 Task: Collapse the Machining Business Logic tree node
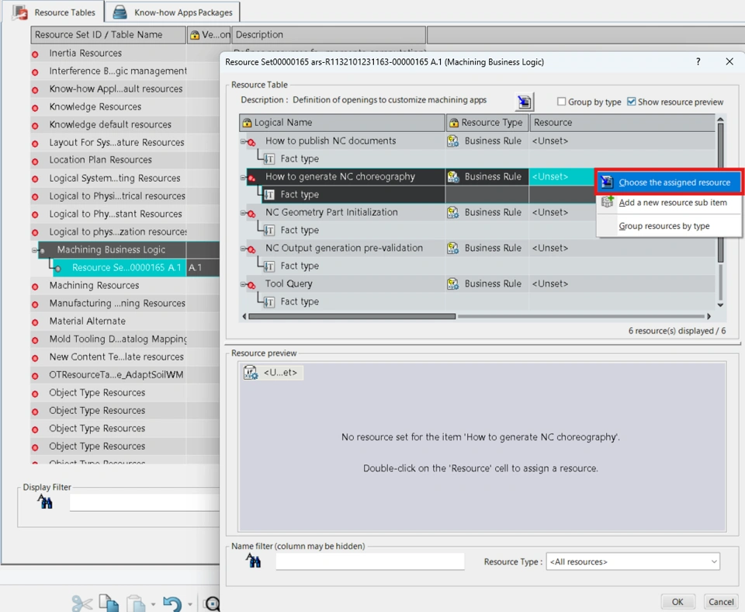click(x=34, y=249)
